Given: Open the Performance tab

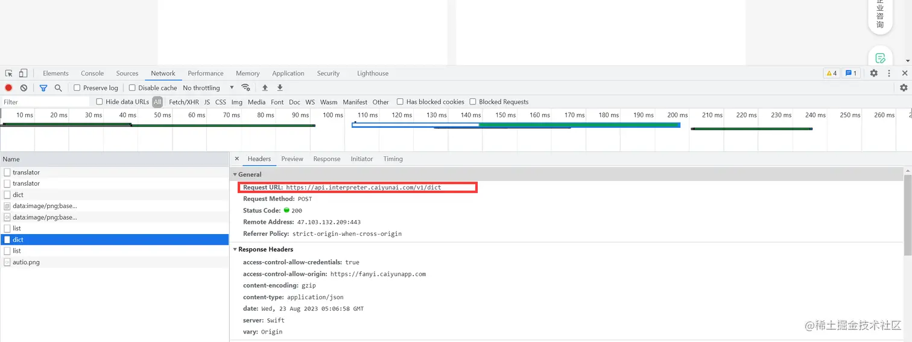Looking at the screenshot, I should pos(206,73).
